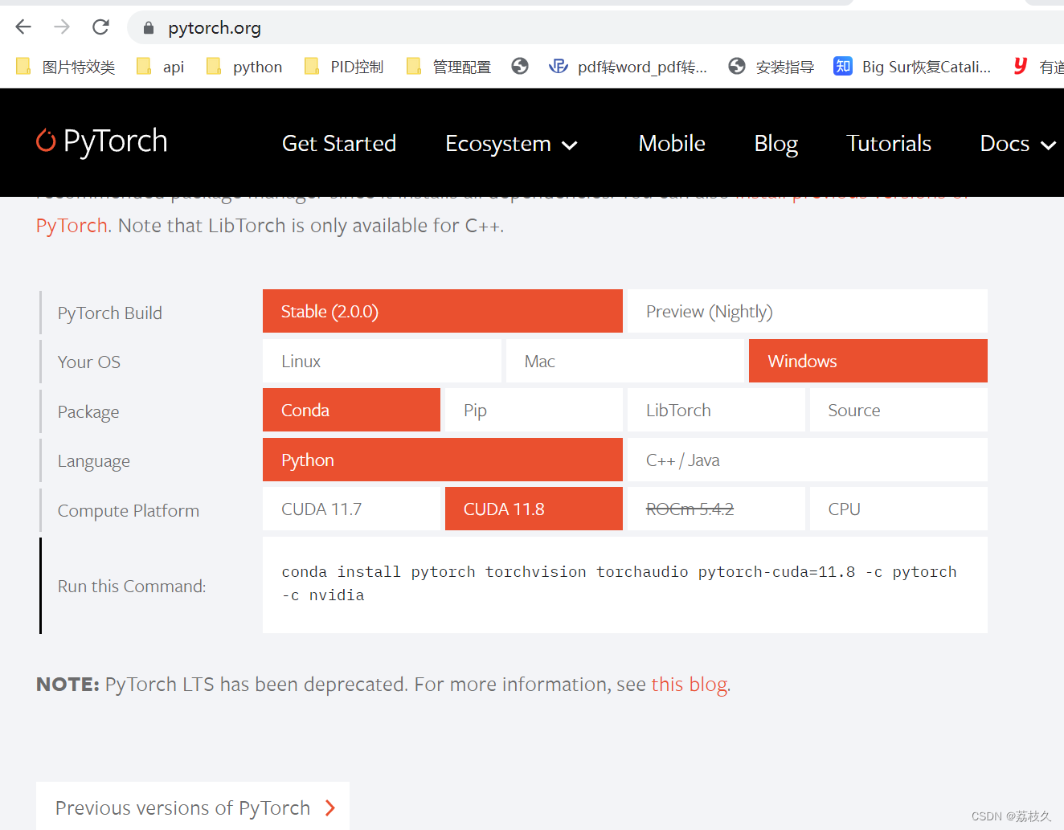Open the Blog nav link

click(775, 144)
